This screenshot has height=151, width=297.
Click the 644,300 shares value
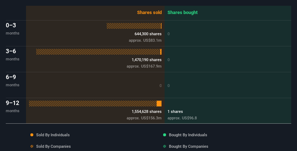pos(148,34)
